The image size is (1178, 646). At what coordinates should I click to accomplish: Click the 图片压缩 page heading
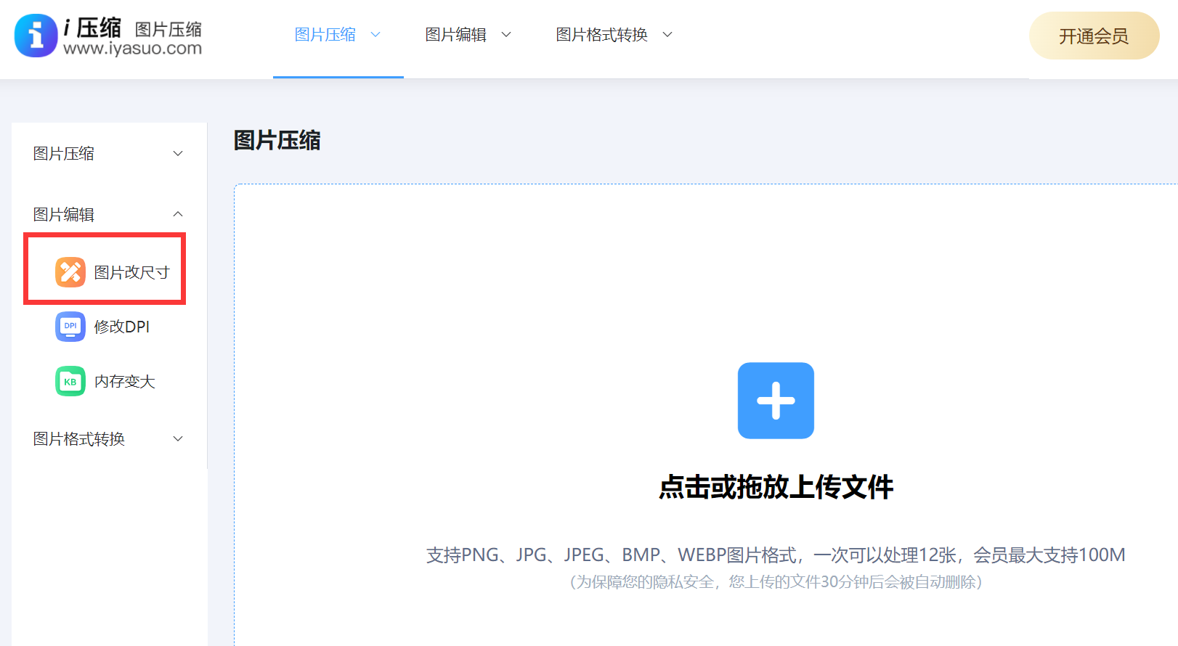[x=277, y=140]
